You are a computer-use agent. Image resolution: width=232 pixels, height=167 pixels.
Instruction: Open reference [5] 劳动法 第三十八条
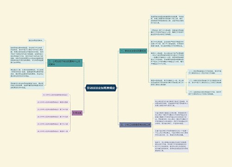[x=53, y=124]
